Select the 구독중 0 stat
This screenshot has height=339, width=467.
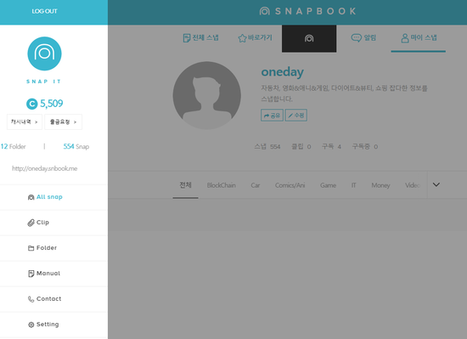point(365,147)
